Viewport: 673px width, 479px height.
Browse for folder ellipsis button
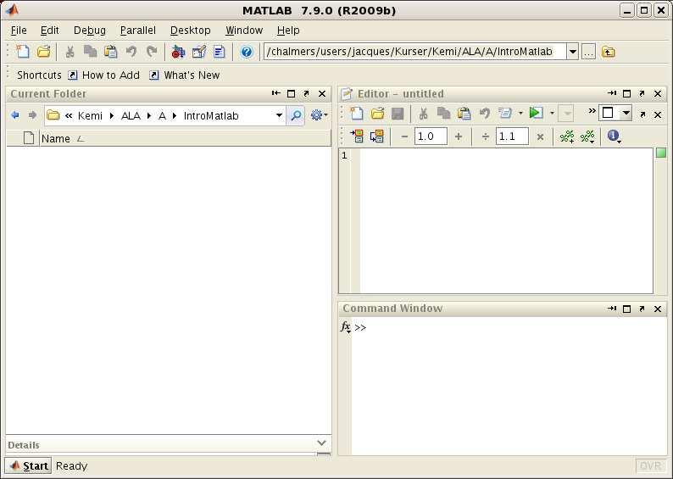tap(588, 52)
